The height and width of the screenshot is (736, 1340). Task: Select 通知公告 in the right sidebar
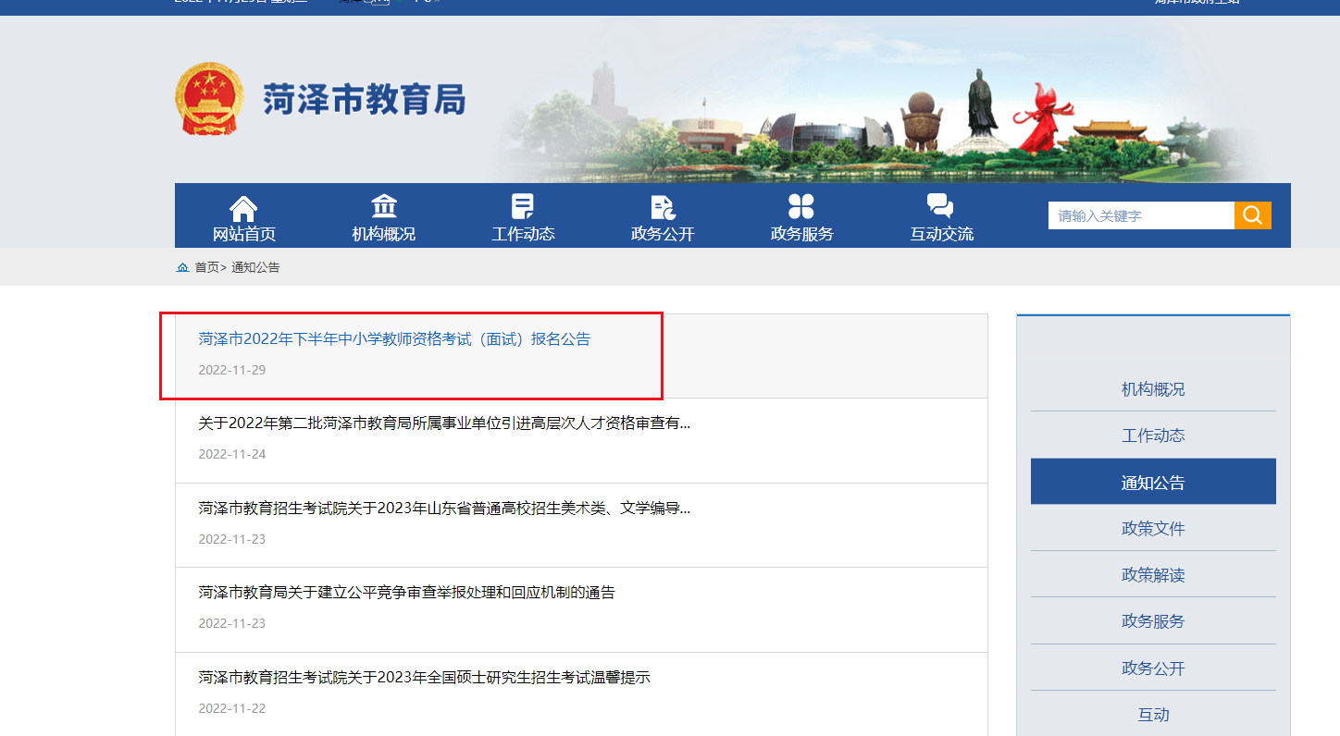1153,483
